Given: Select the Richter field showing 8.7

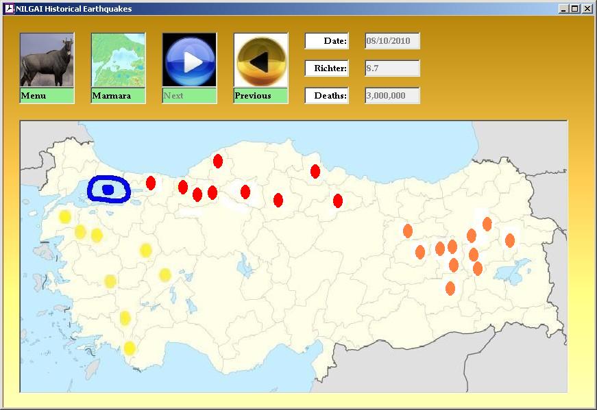Looking at the screenshot, I should click(392, 68).
